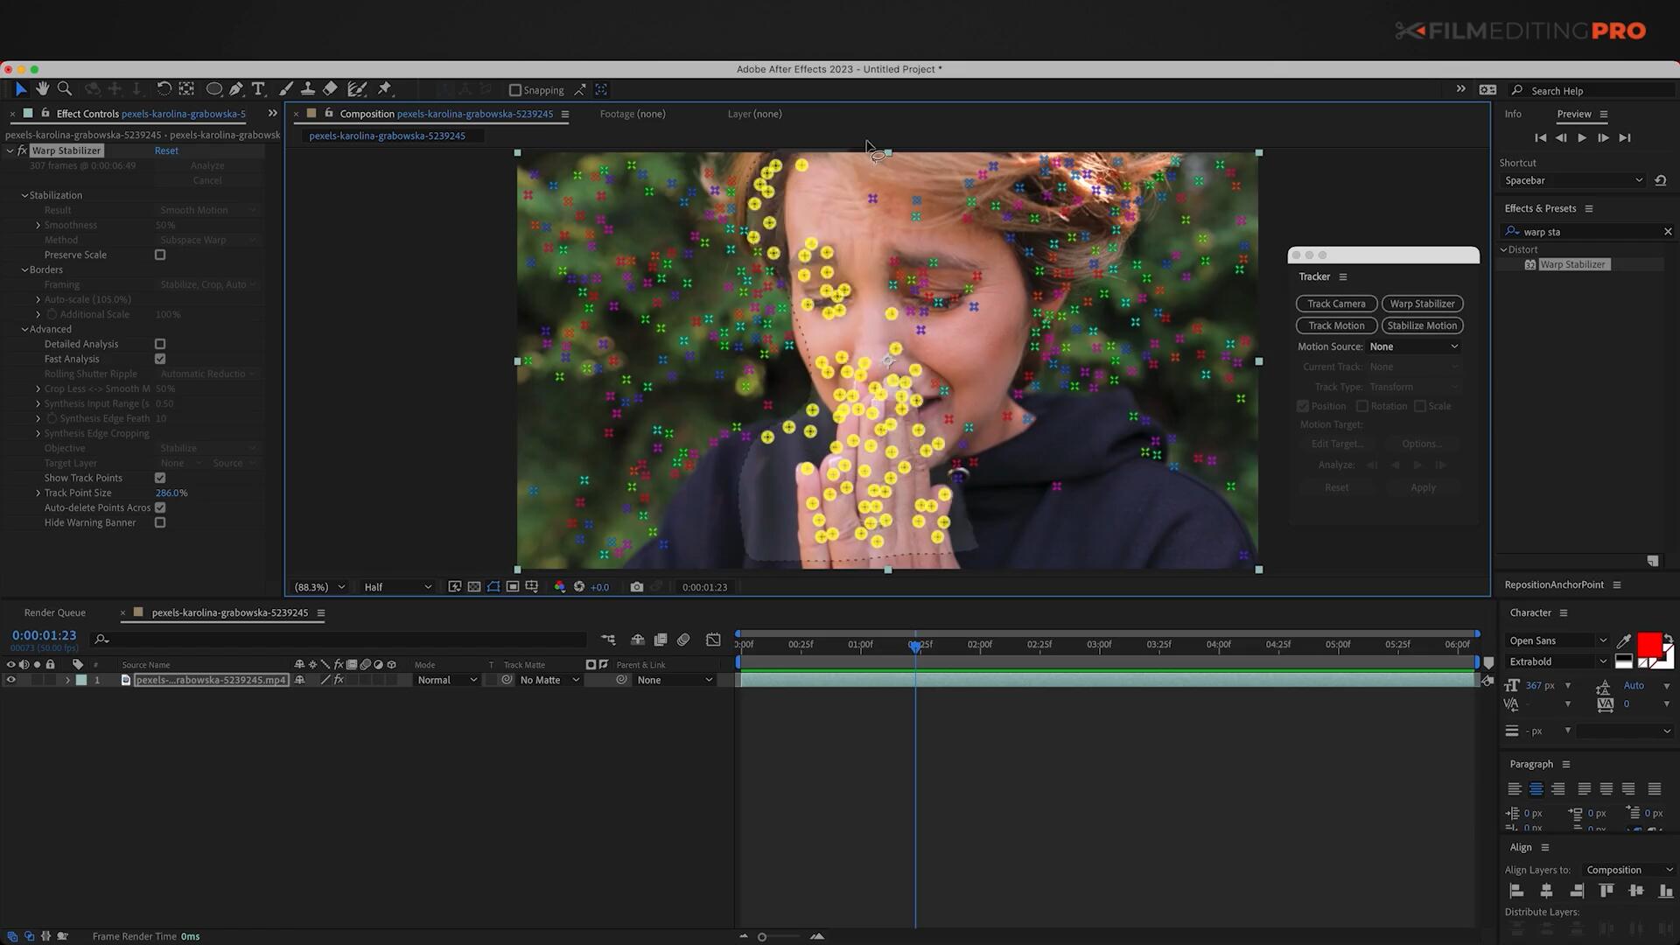
Task: Select the Selection tool in toolbar
Action: point(18,89)
